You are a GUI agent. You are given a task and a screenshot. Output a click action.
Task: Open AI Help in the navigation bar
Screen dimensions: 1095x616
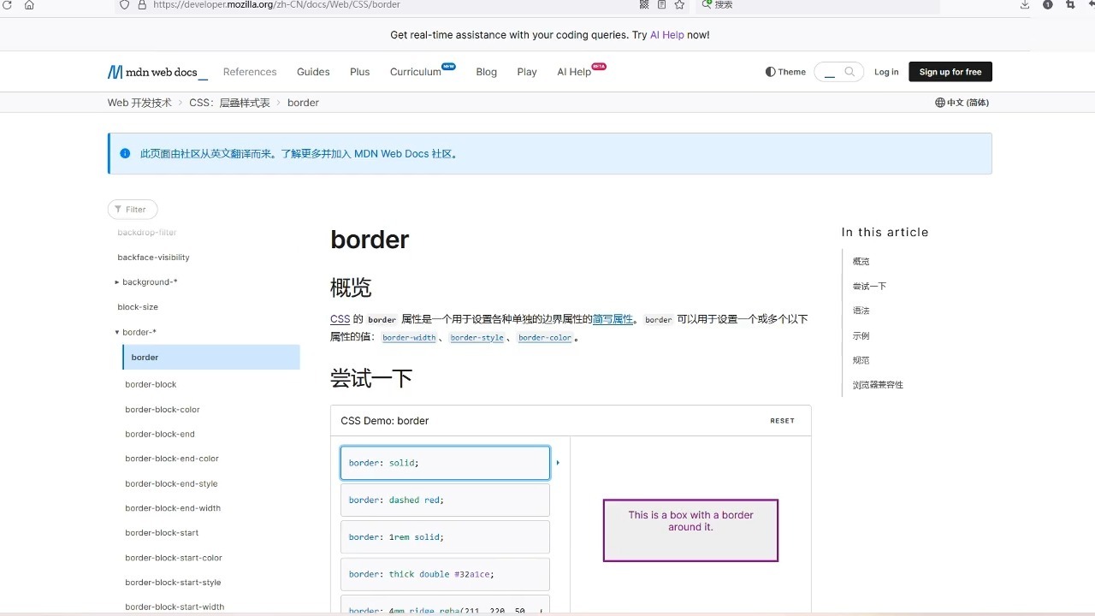coord(574,72)
